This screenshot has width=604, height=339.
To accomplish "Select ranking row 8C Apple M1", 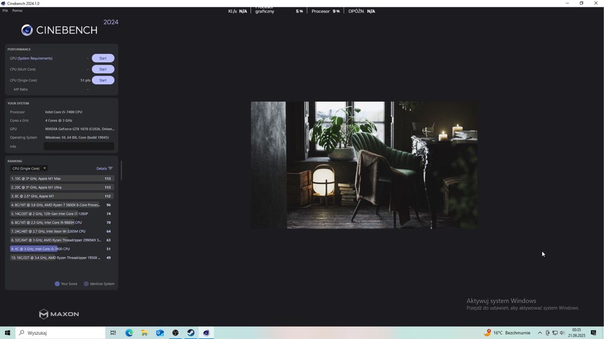I will 62,196.
